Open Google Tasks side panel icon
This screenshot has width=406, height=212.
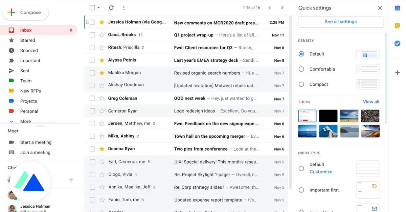398,43
